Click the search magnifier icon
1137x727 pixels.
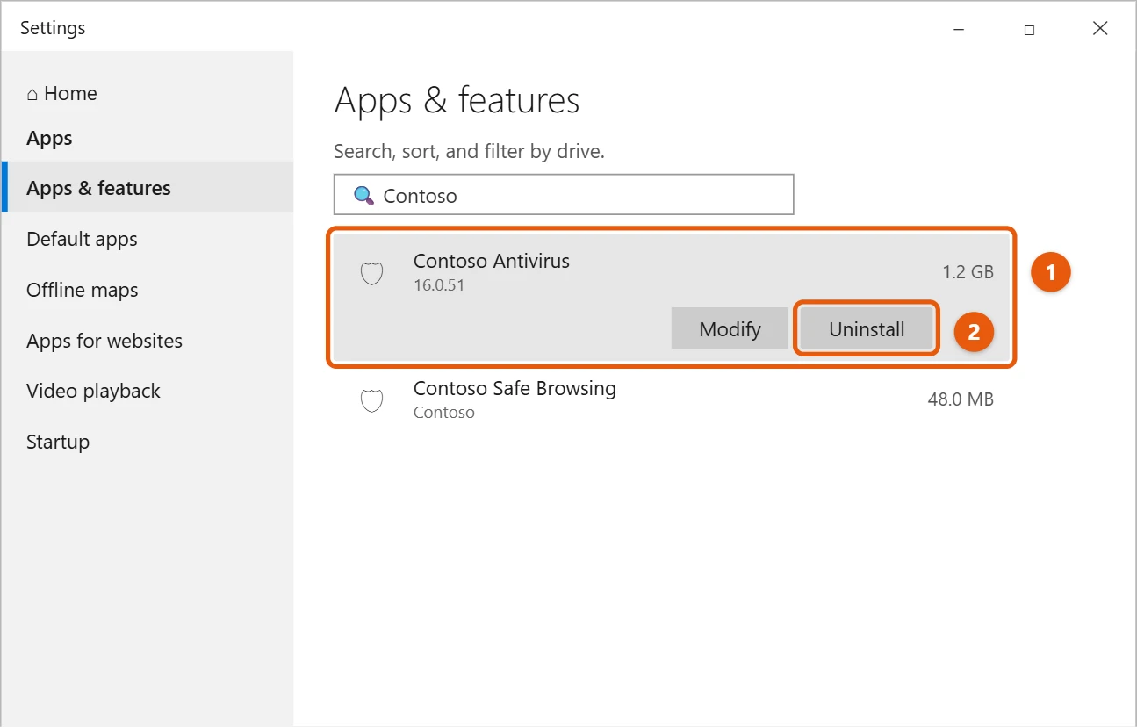coord(363,195)
